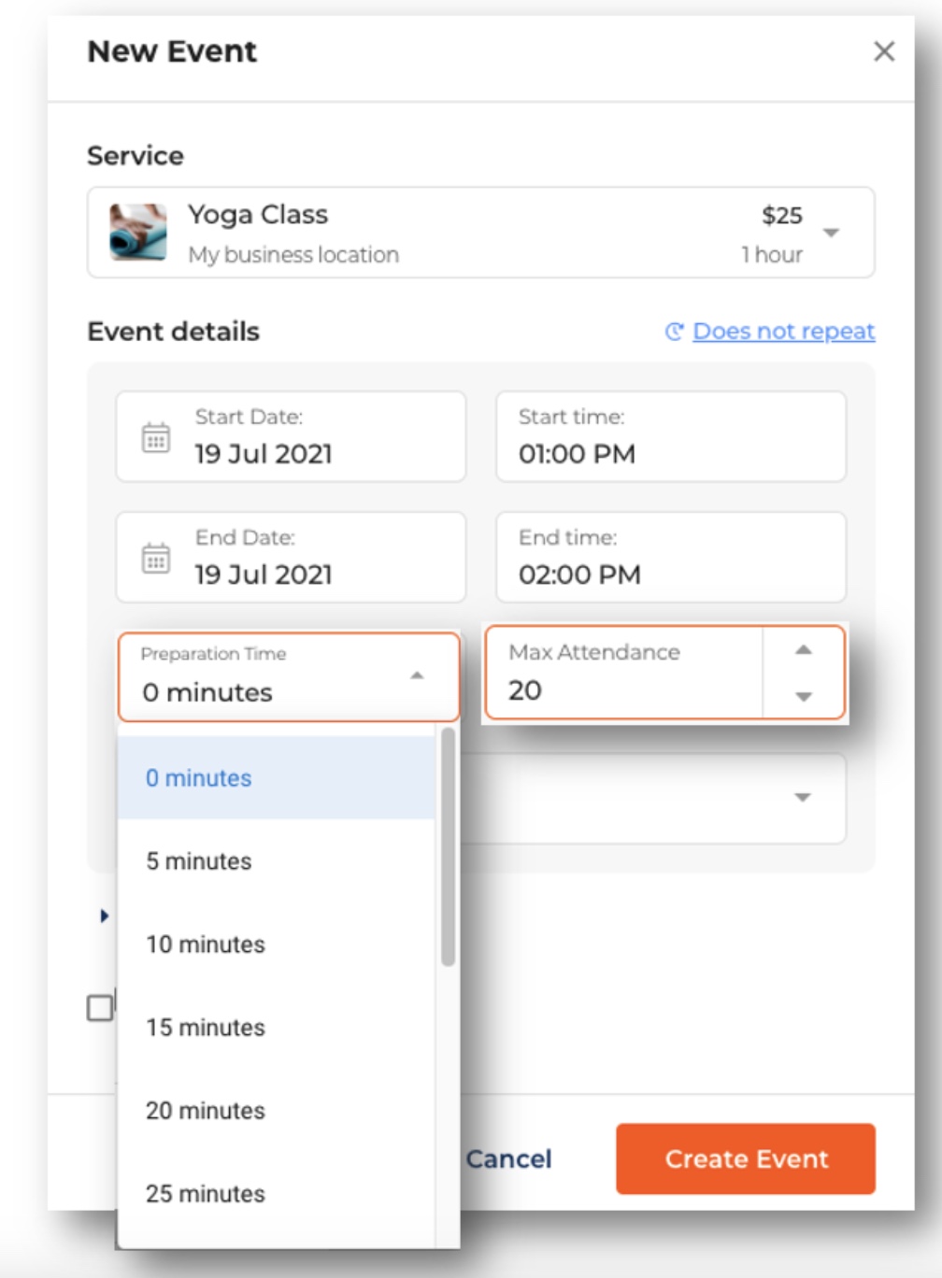Open the Yoga Class service dropdown arrow
942x1278 pixels.
(x=831, y=232)
